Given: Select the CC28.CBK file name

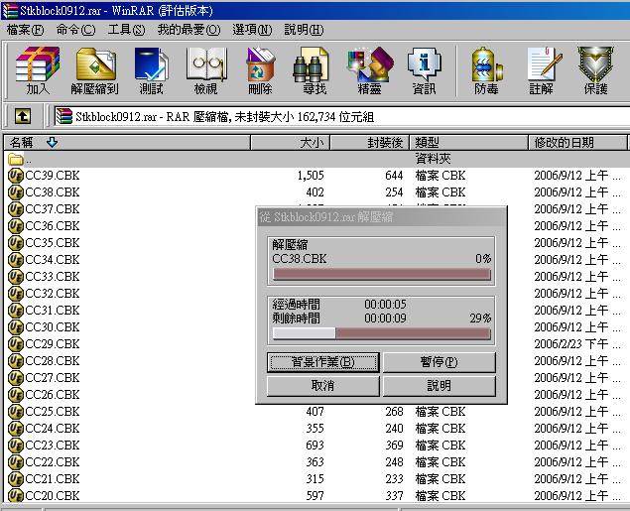Looking at the screenshot, I should pyautogui.click(x=53, y=361).
